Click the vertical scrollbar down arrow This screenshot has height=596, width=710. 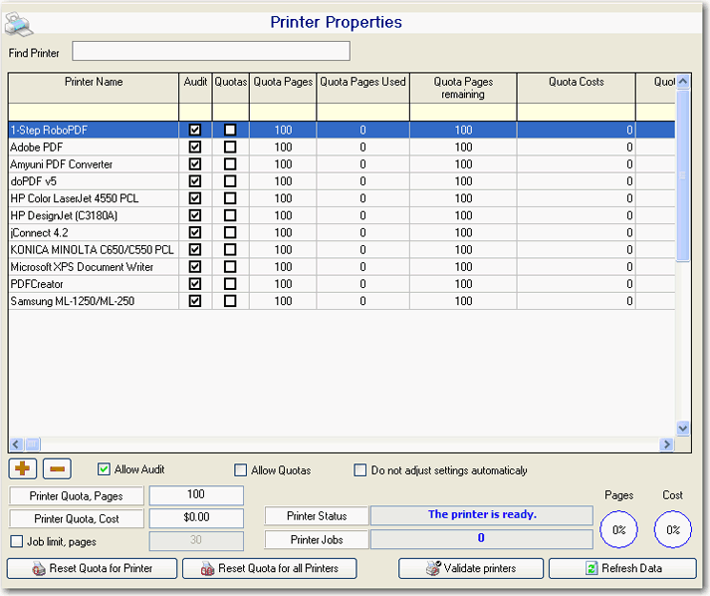click(683, 428)
